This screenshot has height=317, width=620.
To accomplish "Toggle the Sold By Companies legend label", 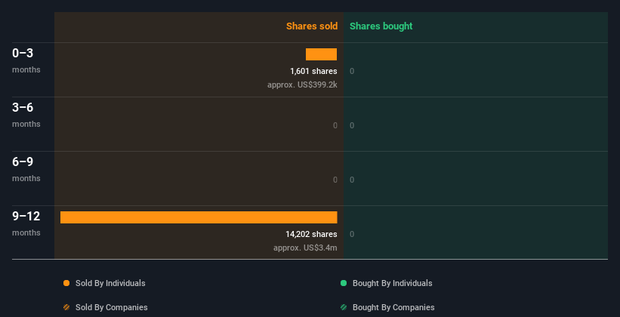I will click(x=112, y=307).
